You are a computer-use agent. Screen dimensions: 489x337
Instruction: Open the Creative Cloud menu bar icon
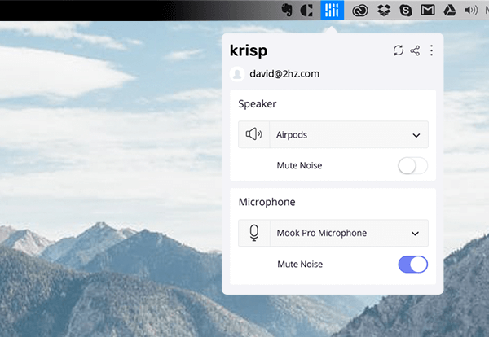pos(360,11)
